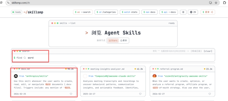228x101 pixels.
Task: Enable 精确匹配 exact match
Action: pyautogui.click(x=196, y=51)
